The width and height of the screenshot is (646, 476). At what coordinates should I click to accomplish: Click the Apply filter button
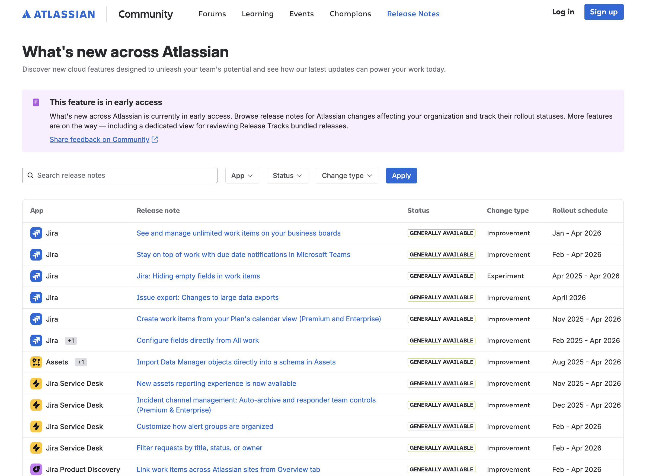(x=401, y=176)
